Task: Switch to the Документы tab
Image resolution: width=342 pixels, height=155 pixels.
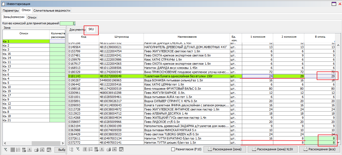Action: pos(77,30)
